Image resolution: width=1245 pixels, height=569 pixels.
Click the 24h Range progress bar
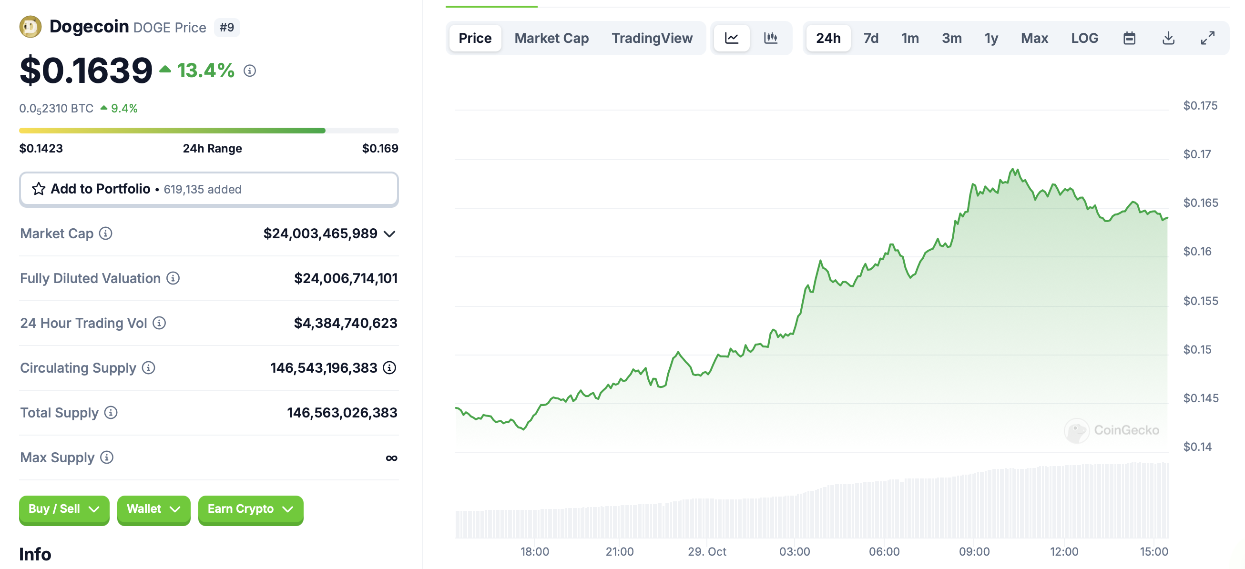(x=209, y=131)
